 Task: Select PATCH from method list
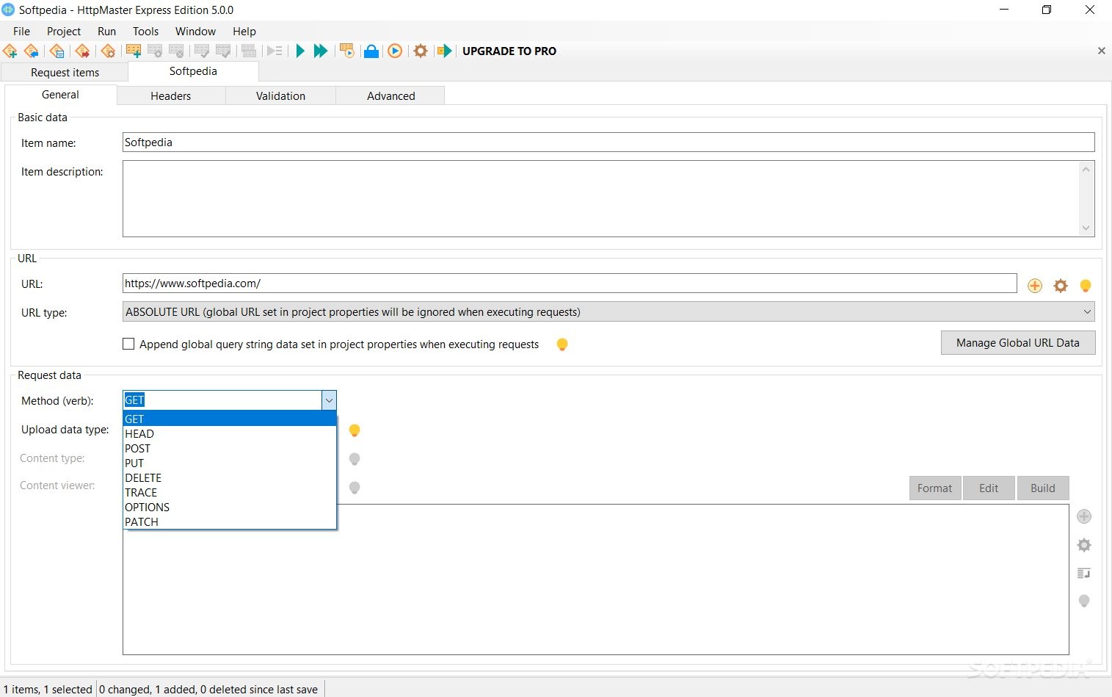[x=229, y=521]
